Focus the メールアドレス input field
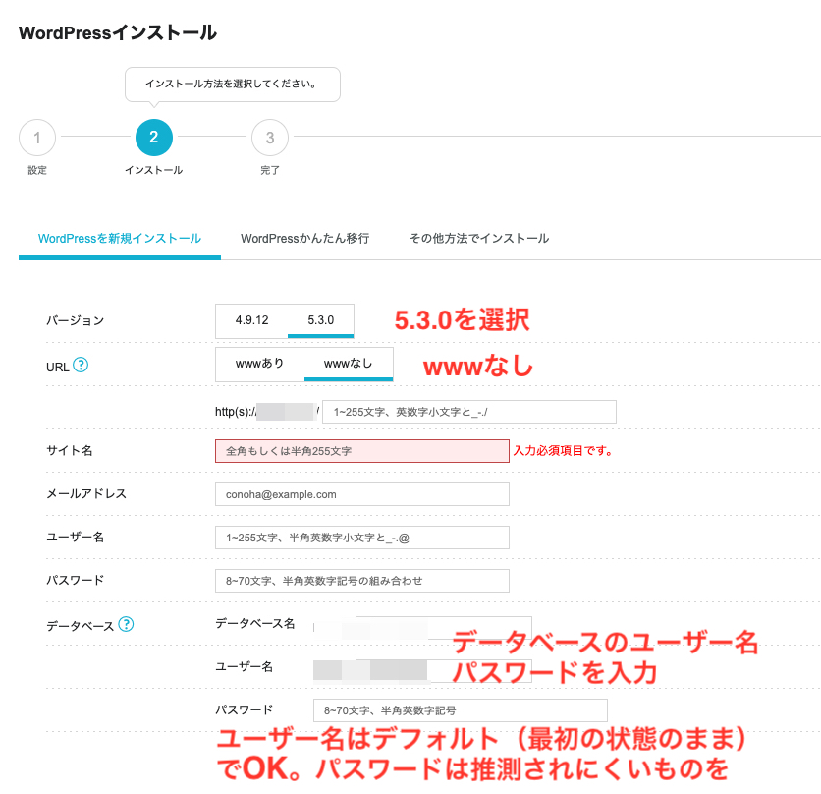Viewport: 821px width, 794px height. 361,494
